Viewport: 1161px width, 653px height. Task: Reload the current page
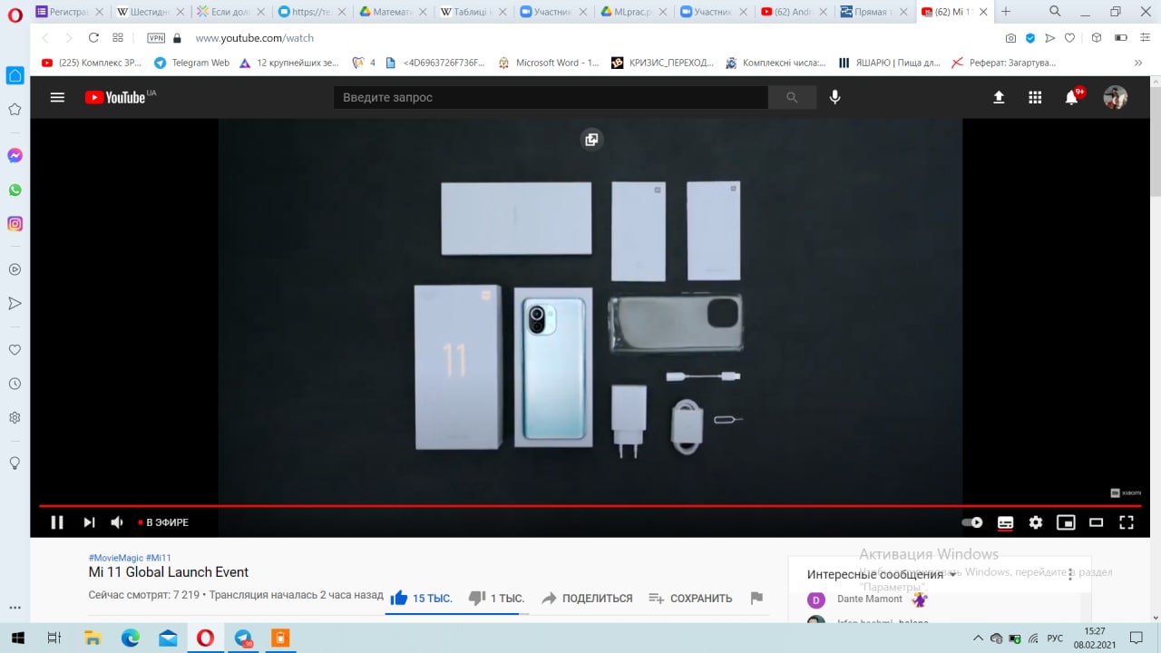coord(93,38)
